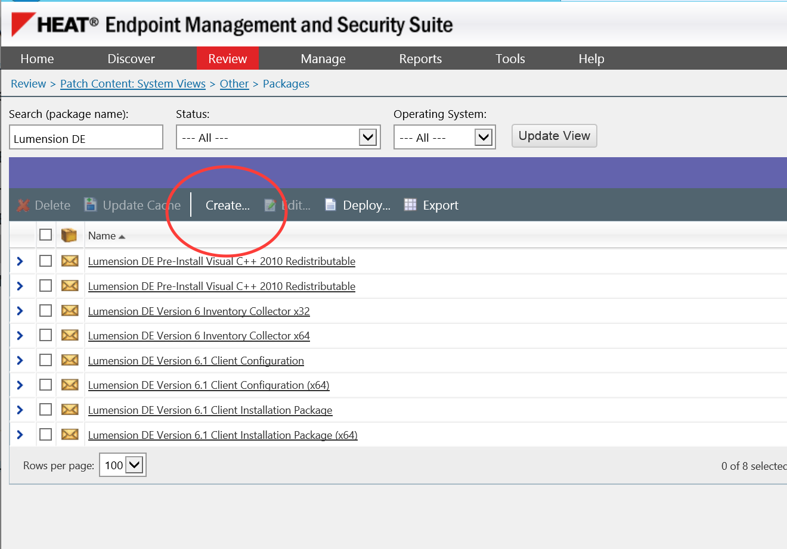
Task: Toggle the select-all checkbox in header
Action: coord(45,235)
